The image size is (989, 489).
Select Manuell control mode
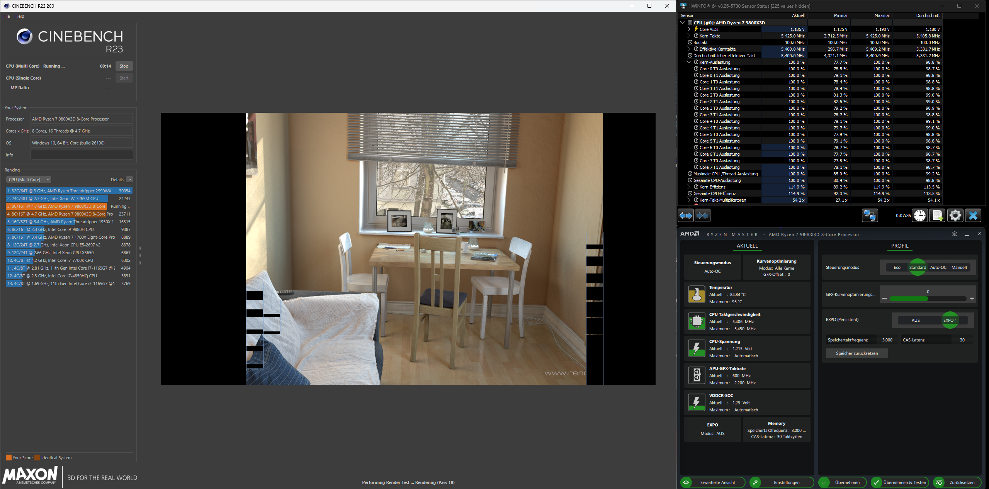959,267
